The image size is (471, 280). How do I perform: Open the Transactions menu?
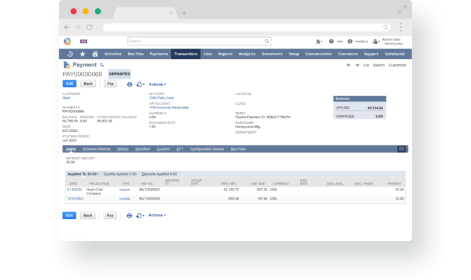pyautogui.click(x=185, y=54)
